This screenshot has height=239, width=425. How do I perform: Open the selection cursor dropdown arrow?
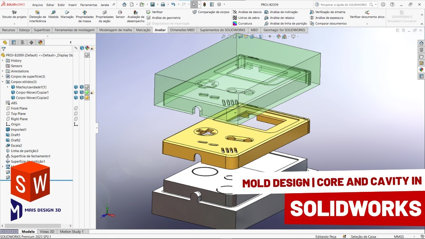point(199,5)
